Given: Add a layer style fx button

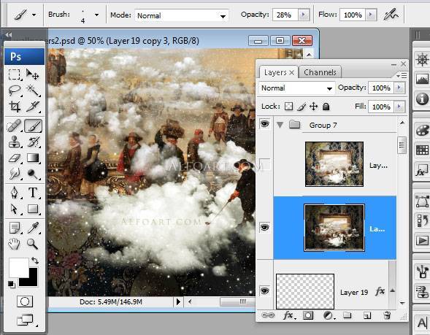Looking at the screenshot, I should (x=289, y=315).
